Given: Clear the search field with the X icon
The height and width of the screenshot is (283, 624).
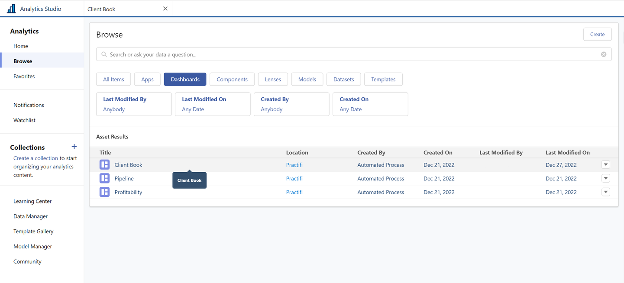Looking at the screenshot, I should (x=603, y=55).
